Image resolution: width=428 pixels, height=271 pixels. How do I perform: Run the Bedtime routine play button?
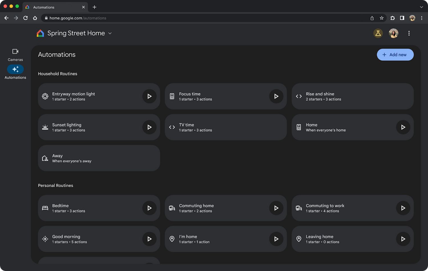coord(149,208)
